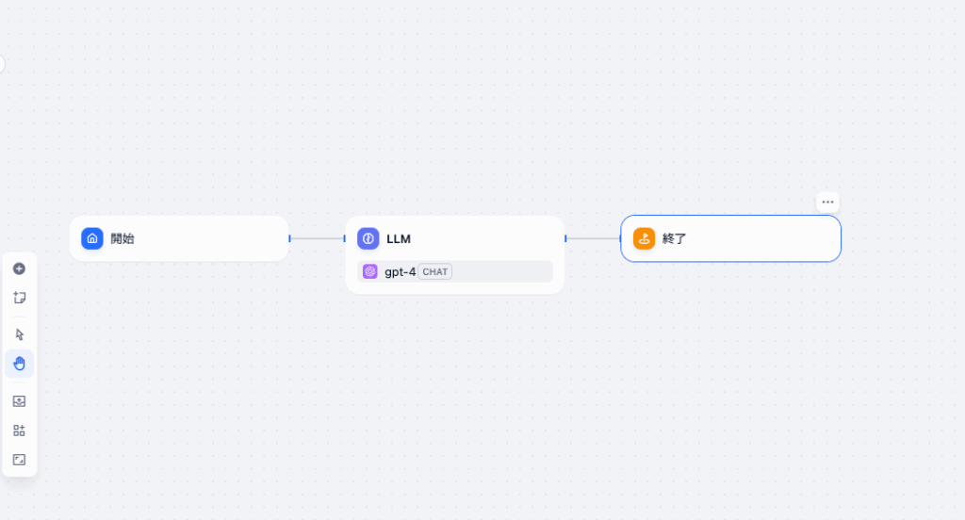Viewport: 965px width, 520px height.
Task: Select the 終了 node label
Action: [675, 238]
